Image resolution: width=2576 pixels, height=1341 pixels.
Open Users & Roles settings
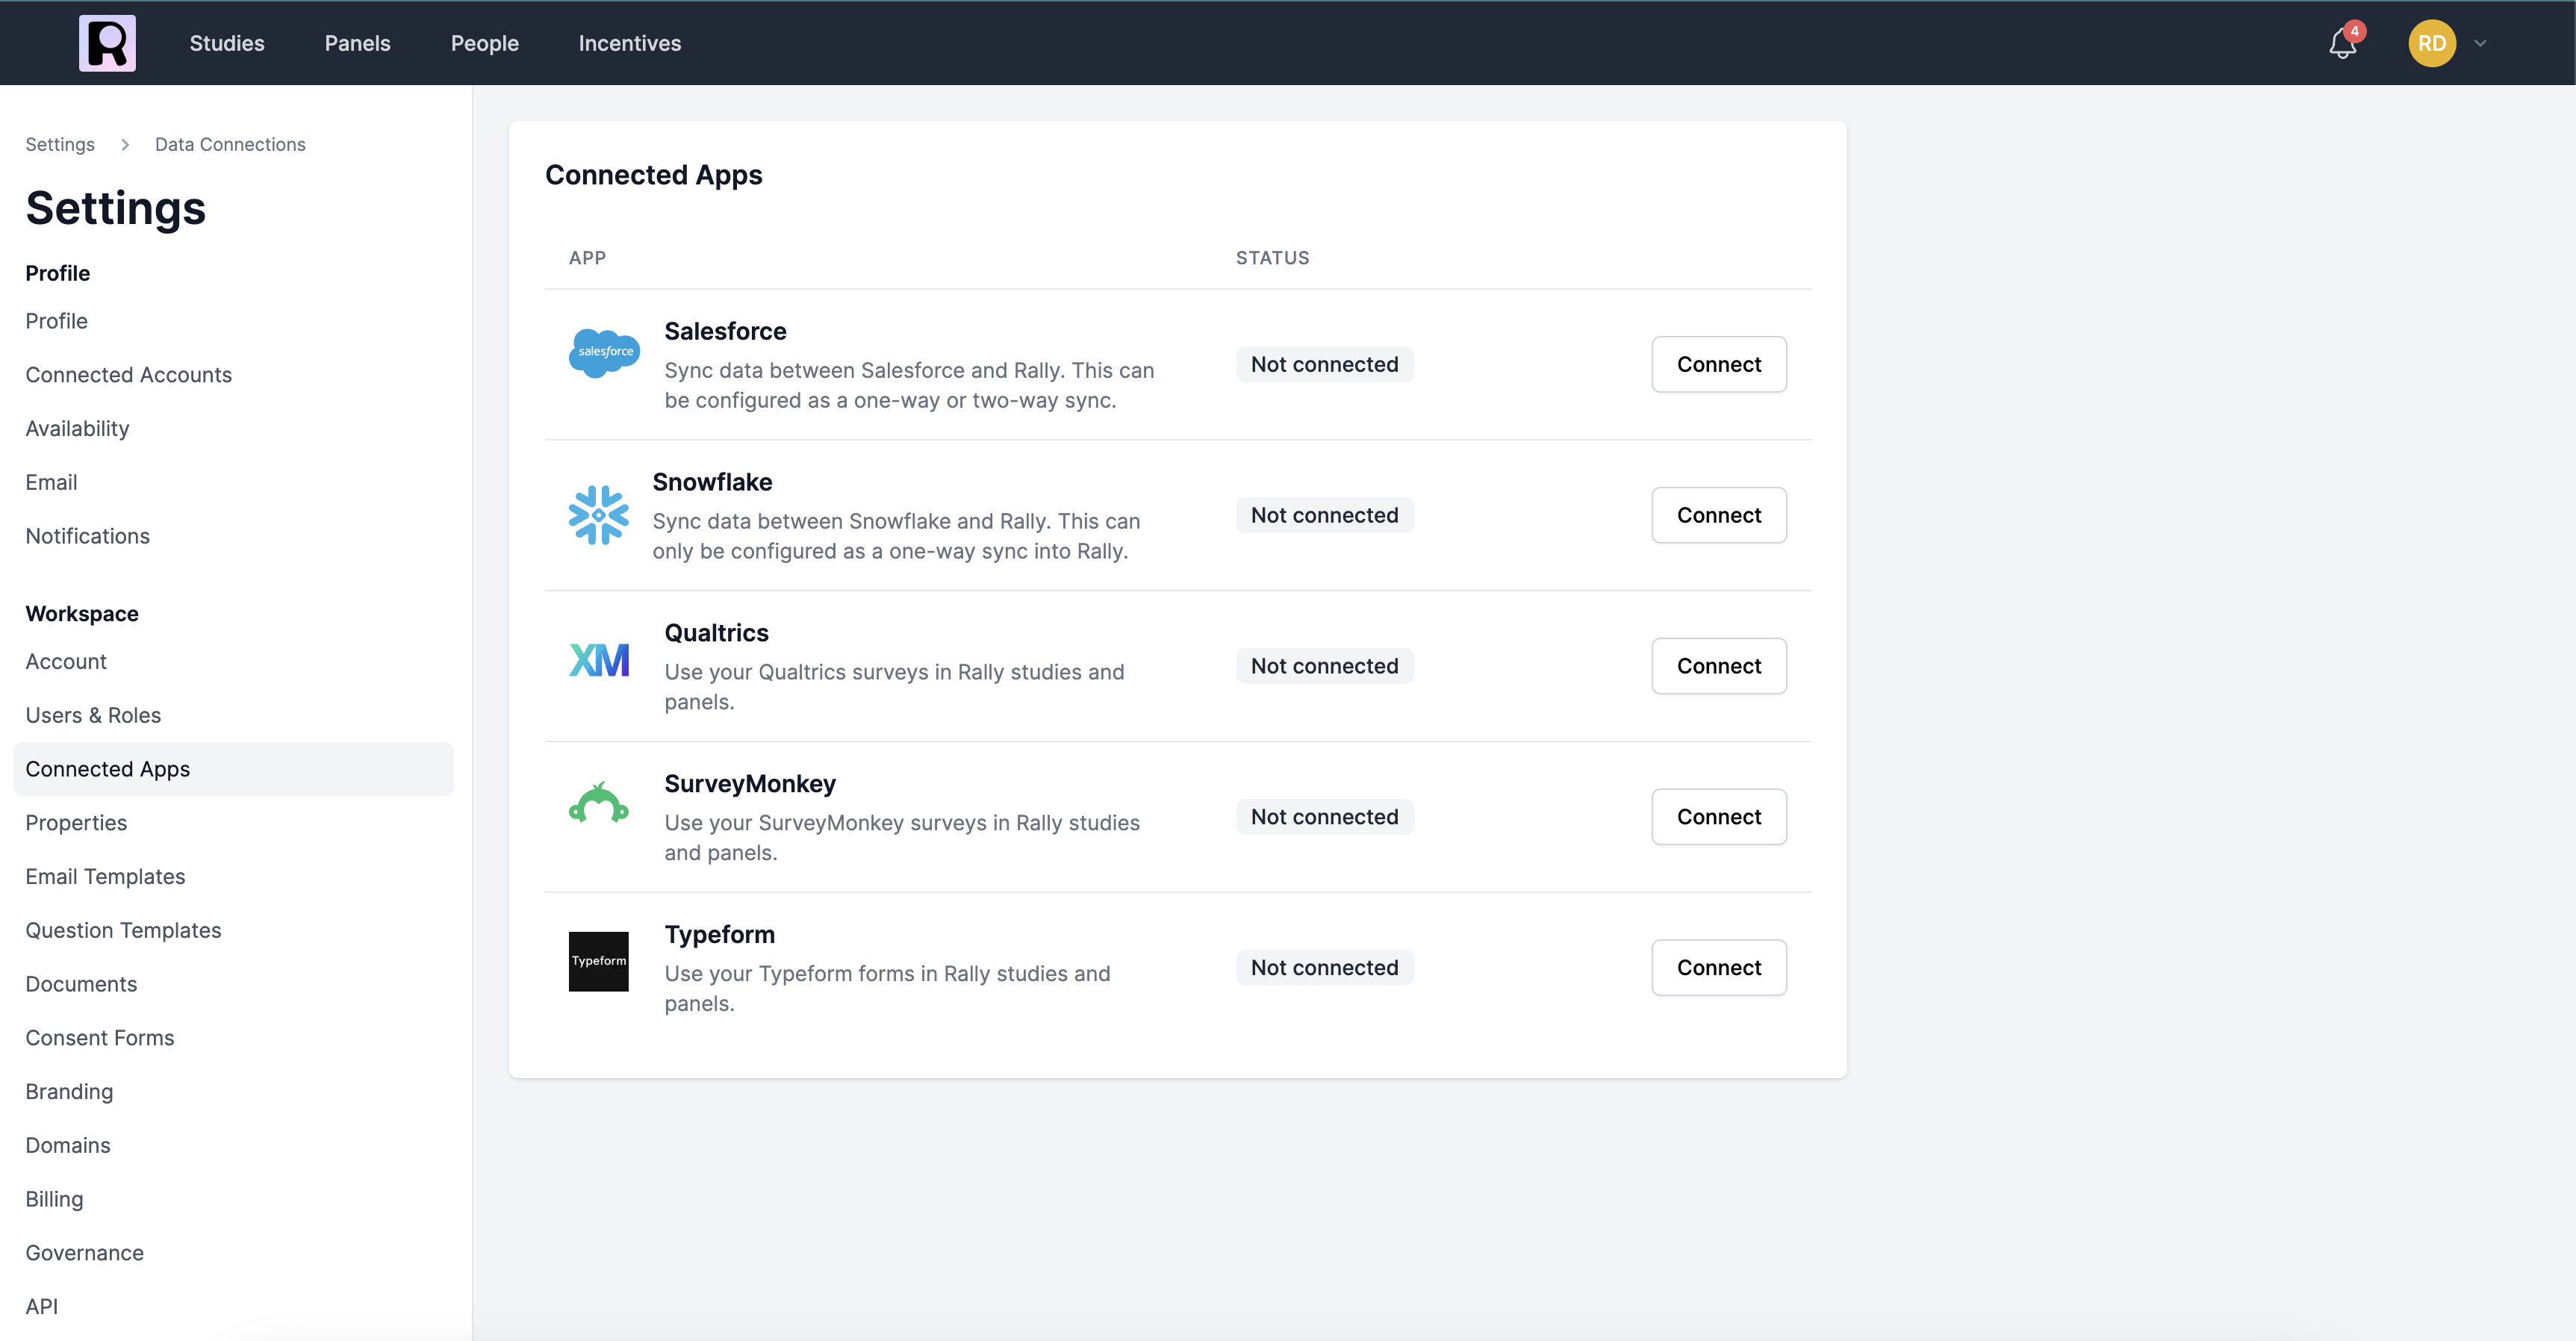(93, 715)
